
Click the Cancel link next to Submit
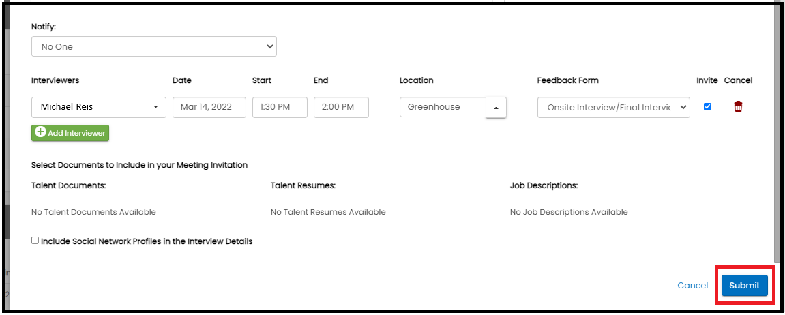(x=693, y=286)
